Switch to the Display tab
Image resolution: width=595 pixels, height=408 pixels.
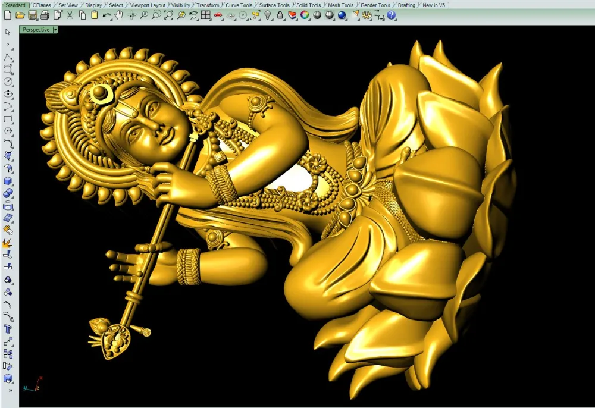coord(93,5)
